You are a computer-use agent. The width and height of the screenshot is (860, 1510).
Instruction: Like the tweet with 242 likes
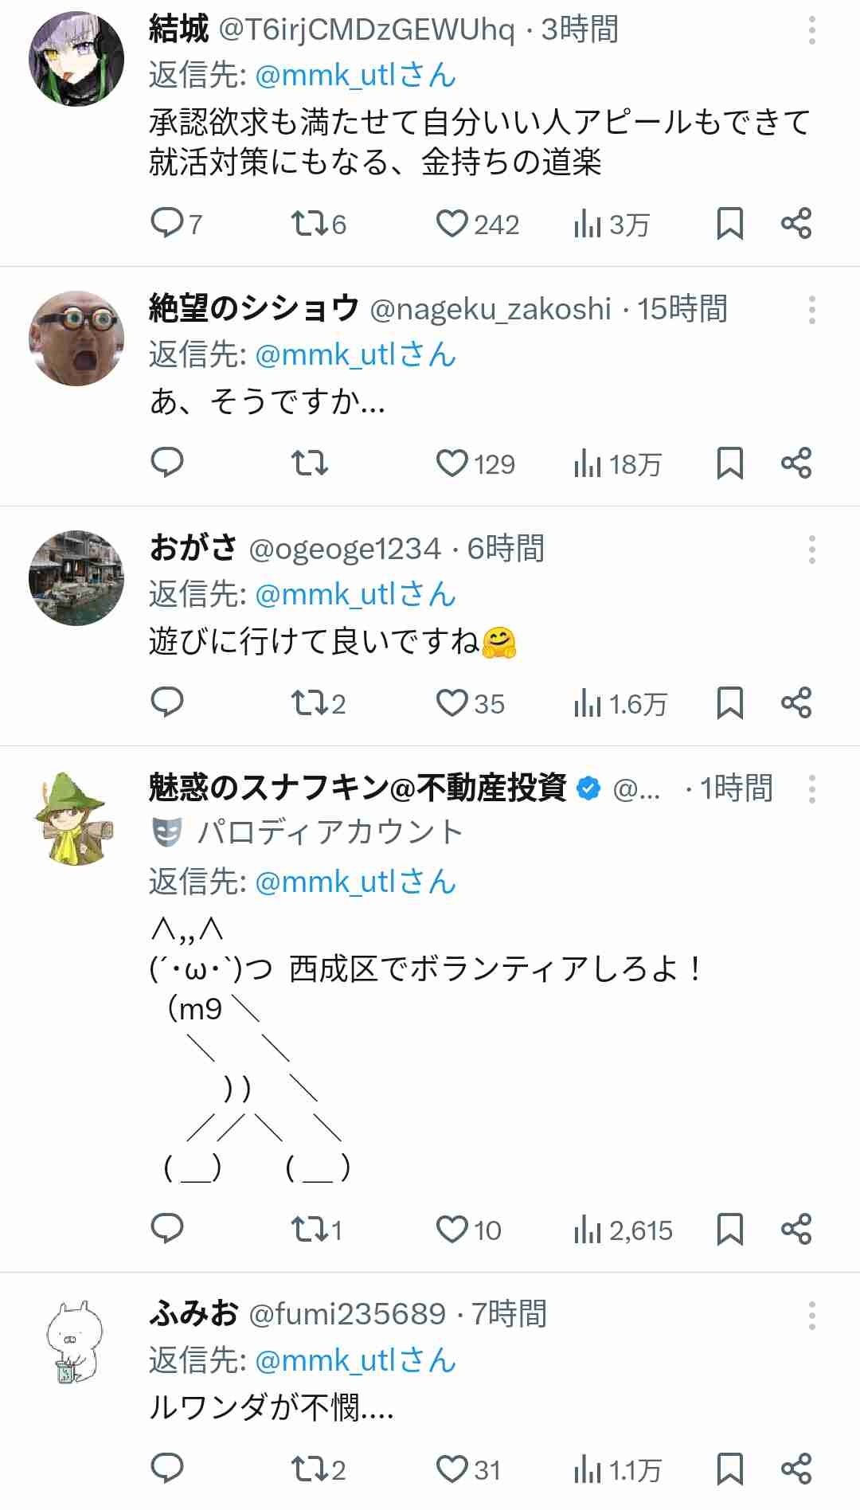pyautogui.click(x=451, y=223)
